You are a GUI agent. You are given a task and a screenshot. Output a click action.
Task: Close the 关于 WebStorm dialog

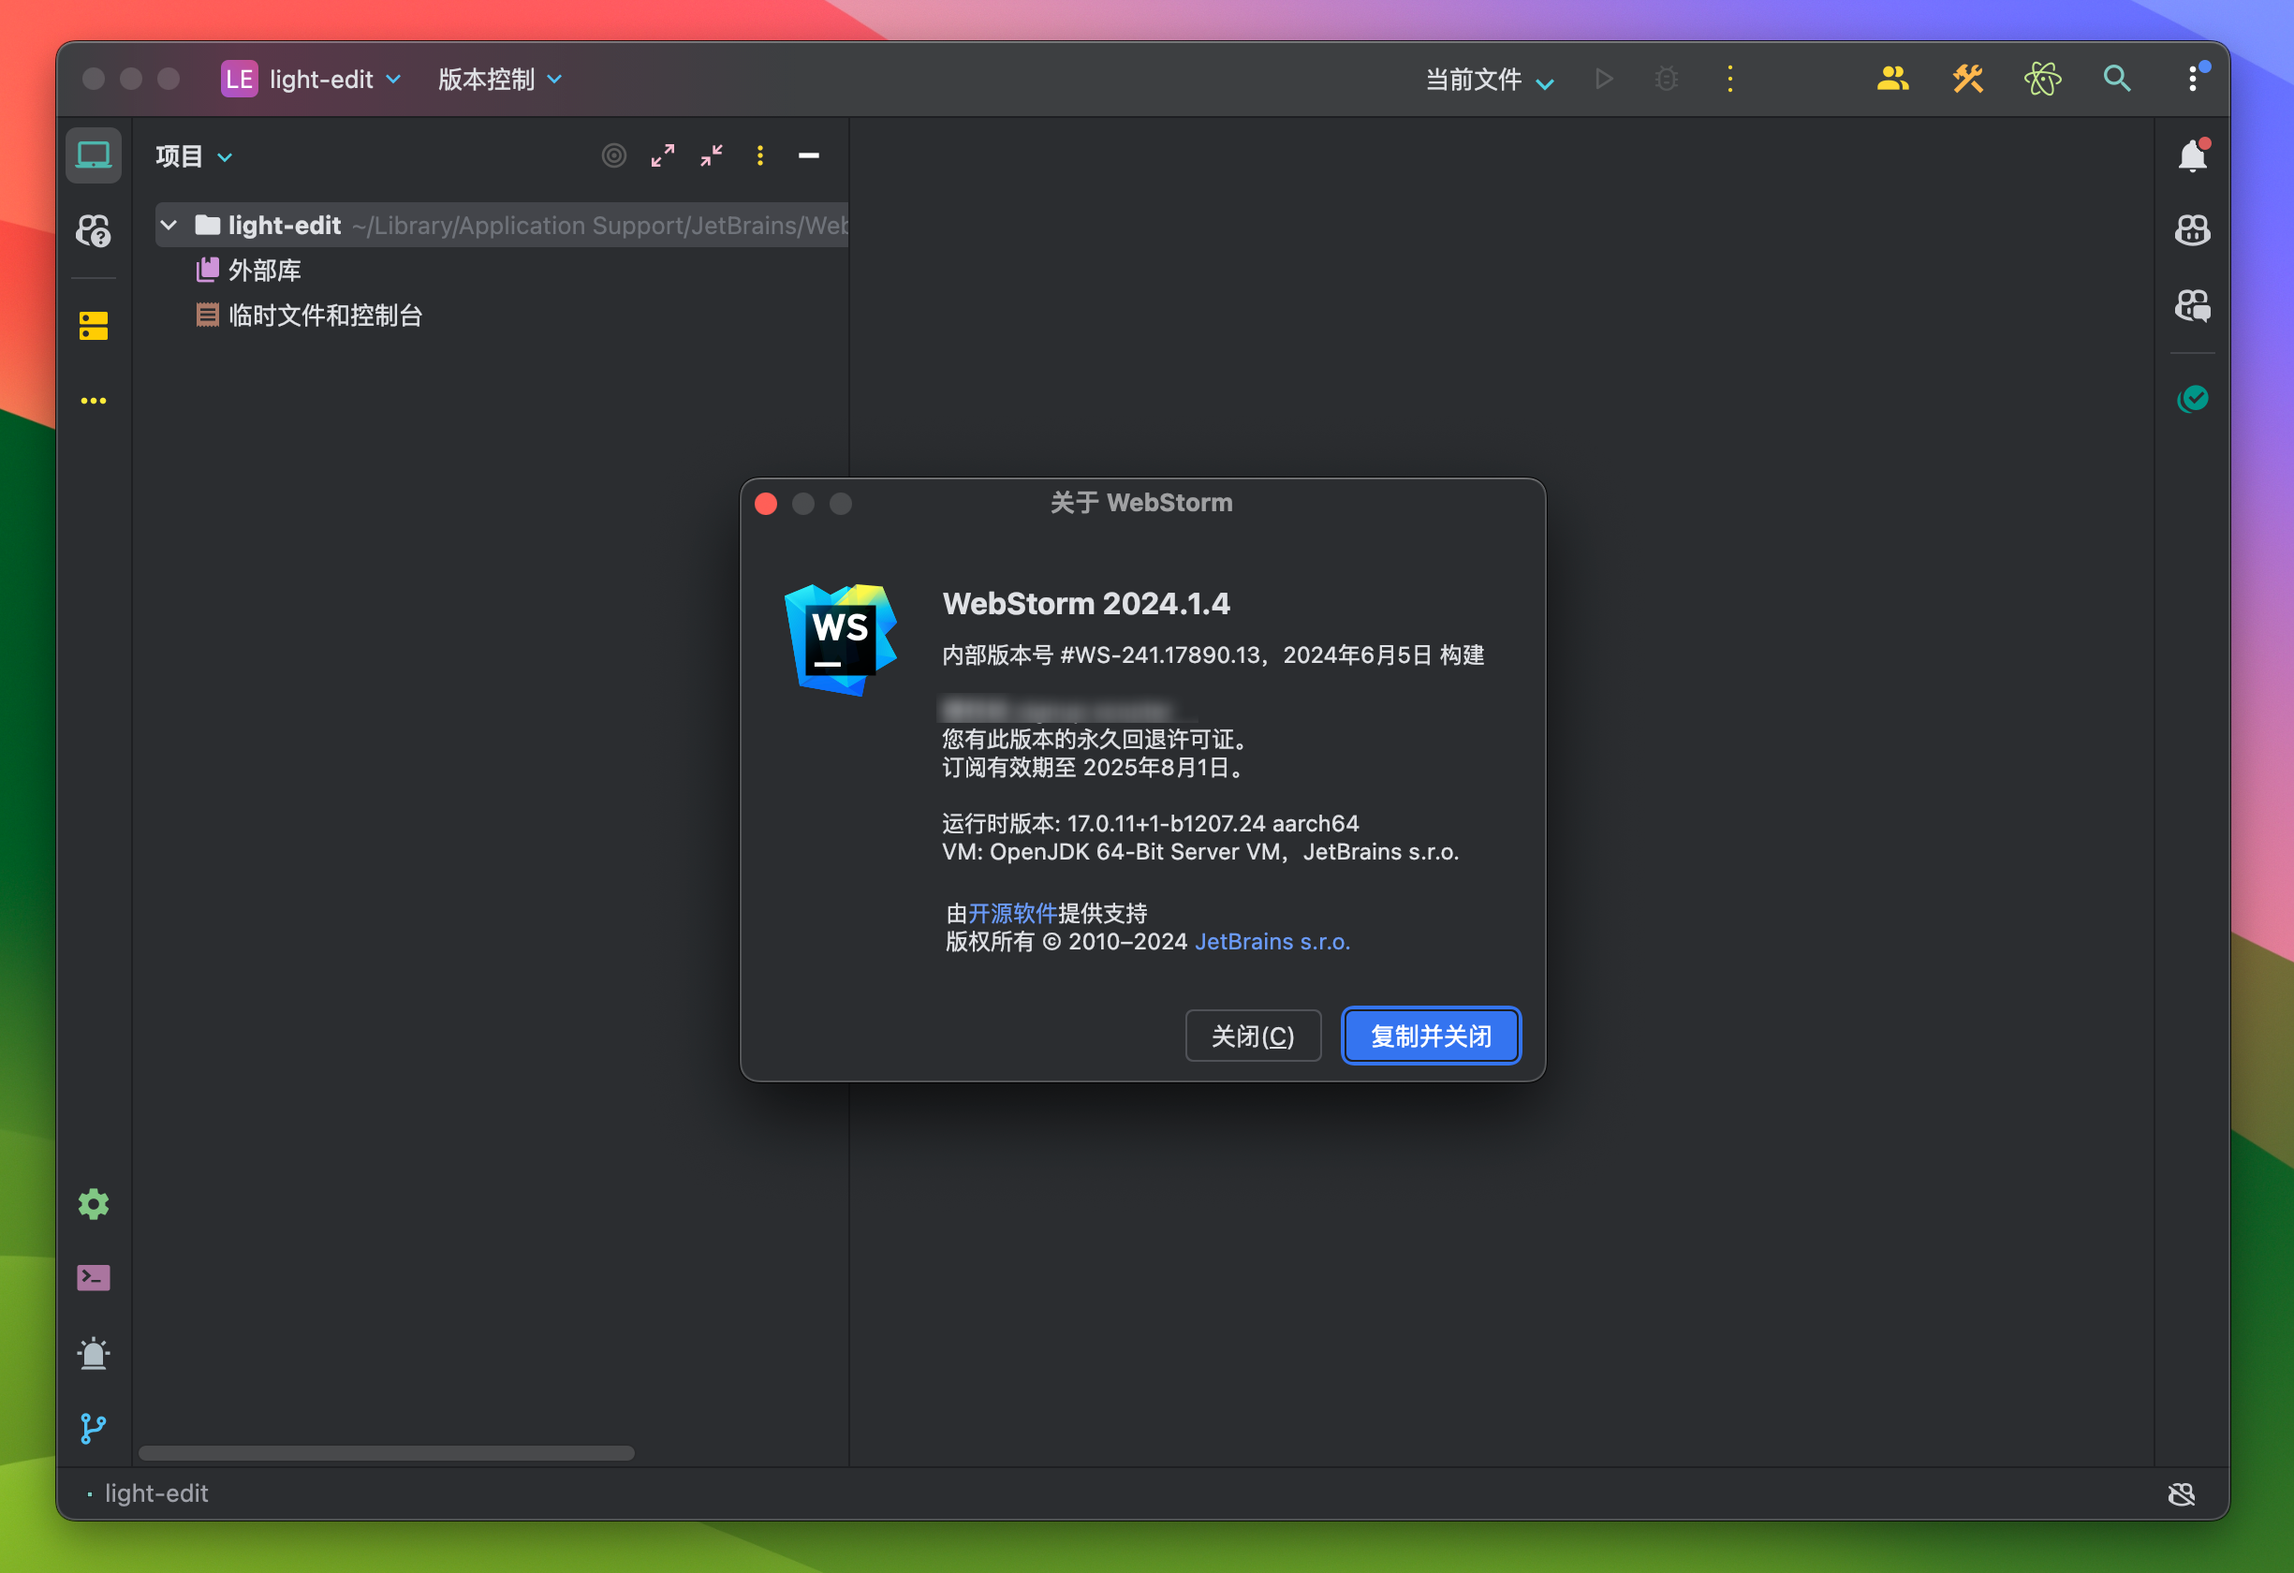pos(766,504)
